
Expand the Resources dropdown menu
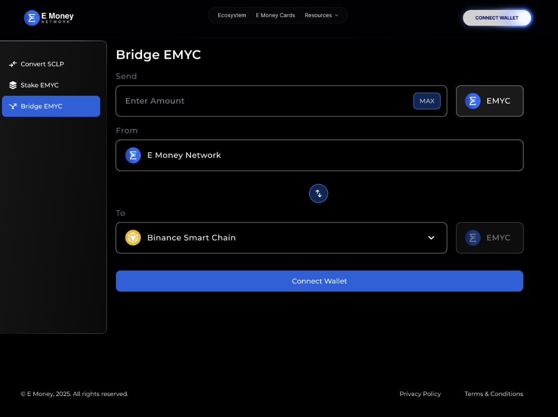pyautogui.click(x=321, y=16)
